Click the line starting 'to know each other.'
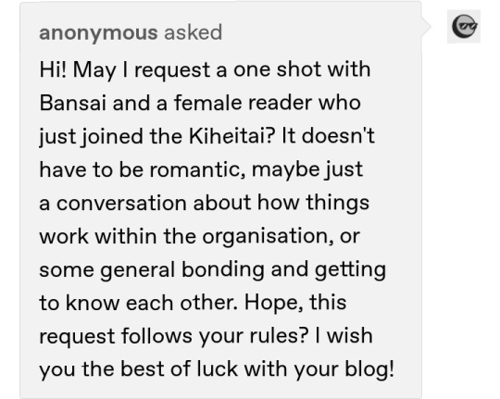Viewport: 500px width, 399px height. [x=193, y=303]
